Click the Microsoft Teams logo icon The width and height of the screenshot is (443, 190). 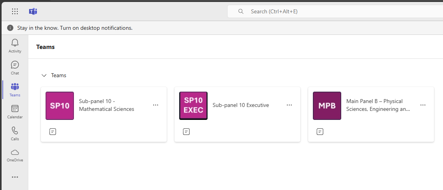[x=33, y=11]
